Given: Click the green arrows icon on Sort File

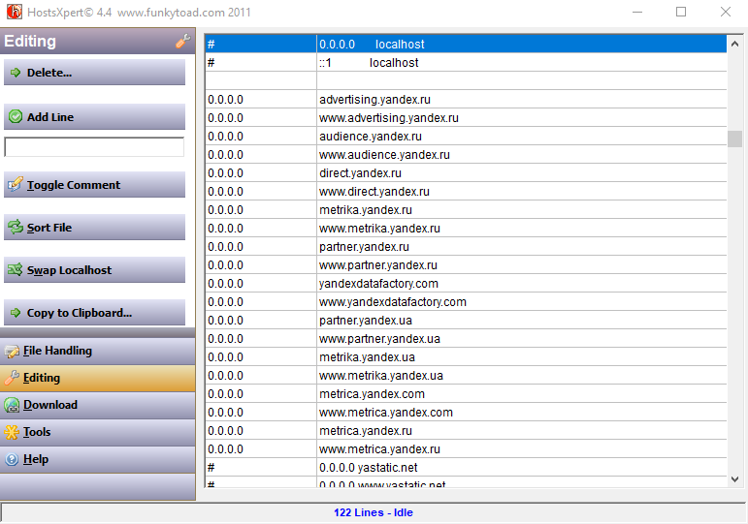Looking at the screenshot, I should tap(16, 228).
